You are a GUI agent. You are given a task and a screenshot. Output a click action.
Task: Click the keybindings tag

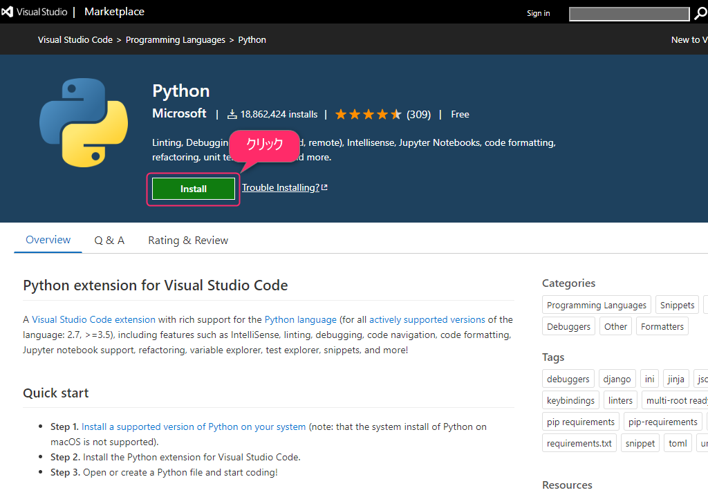(x=570, y=400)
